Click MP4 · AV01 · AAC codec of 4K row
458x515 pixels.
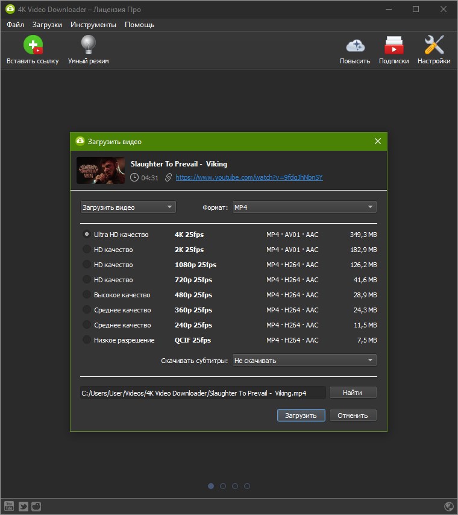[292, 235]
